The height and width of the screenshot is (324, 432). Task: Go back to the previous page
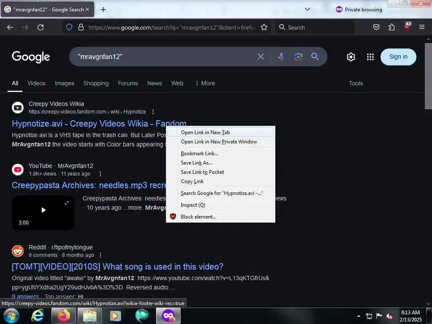point(10,27)
